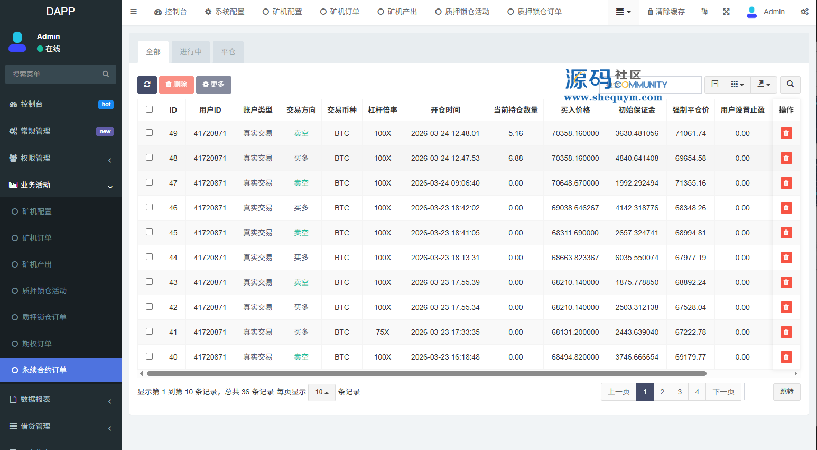The width and height of the screenshot is (817, 450).
Task: Check the select-all checkbox in header
Action: tap(149, 109)
